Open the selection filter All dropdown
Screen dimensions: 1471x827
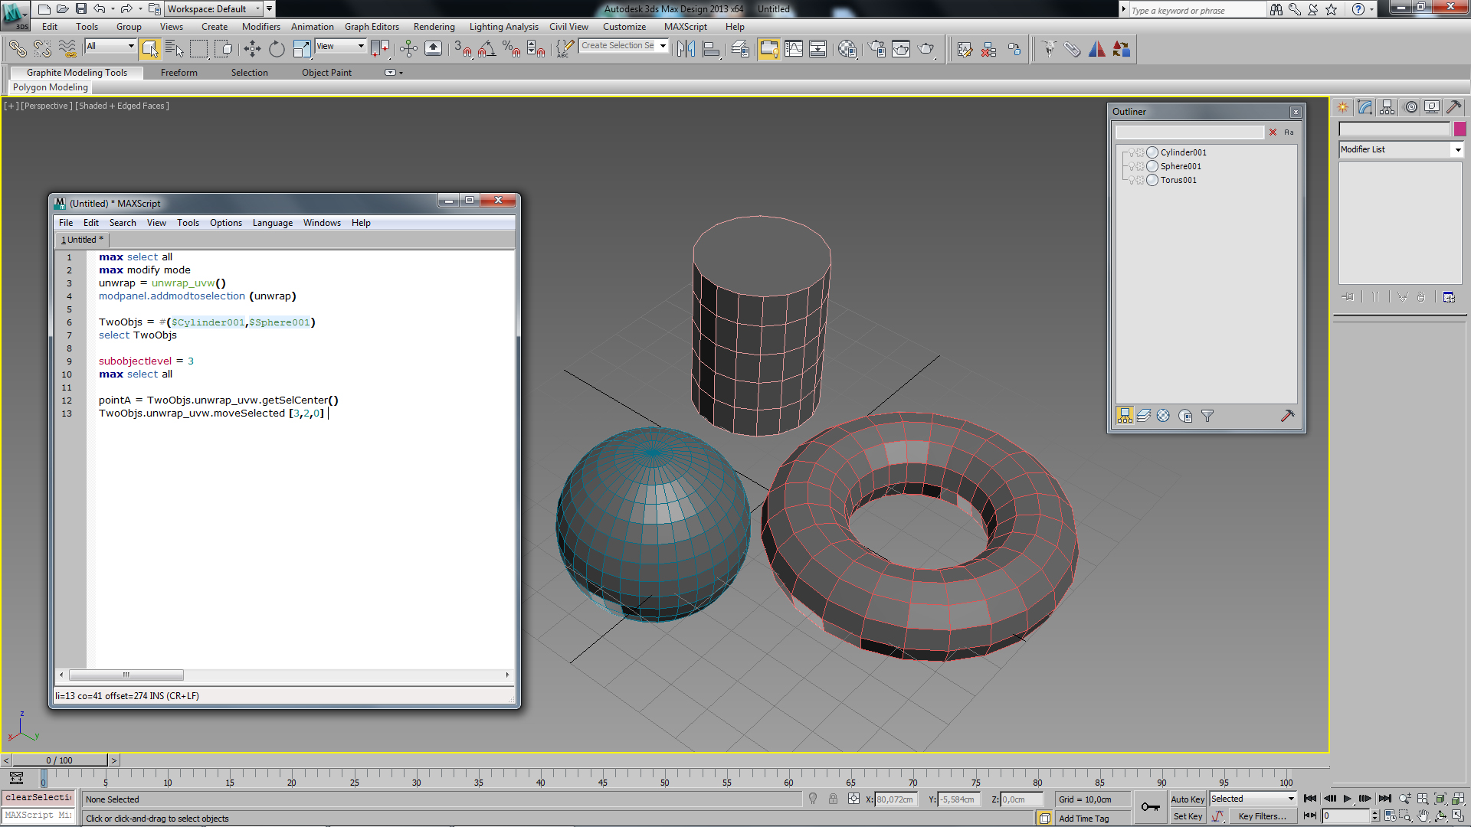(110, 46)
